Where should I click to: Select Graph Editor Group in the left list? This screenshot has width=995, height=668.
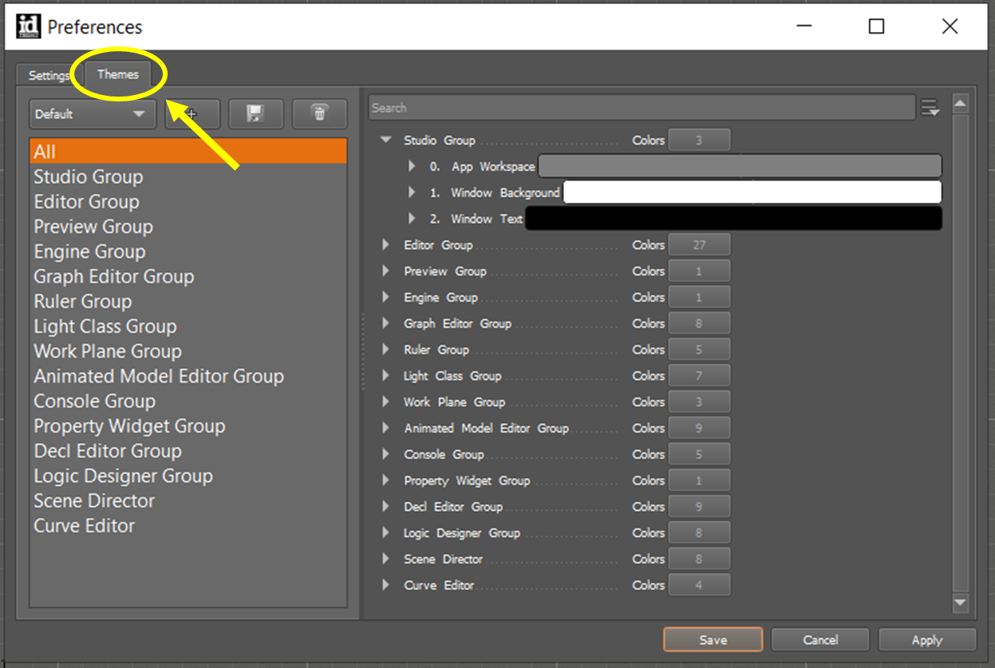pos(188,276)
